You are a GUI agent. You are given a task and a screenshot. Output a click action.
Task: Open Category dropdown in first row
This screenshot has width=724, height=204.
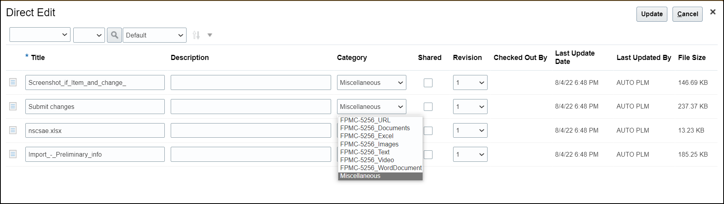point(372,82)
